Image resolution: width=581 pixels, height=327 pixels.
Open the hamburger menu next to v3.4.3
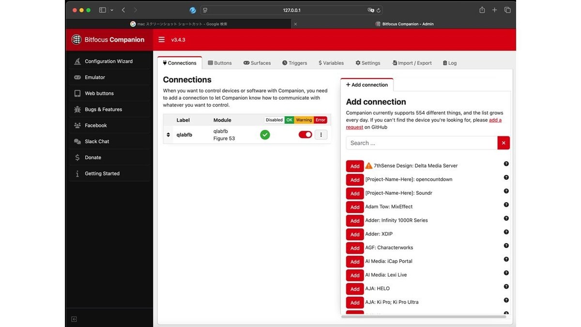(x=162, y=40)
